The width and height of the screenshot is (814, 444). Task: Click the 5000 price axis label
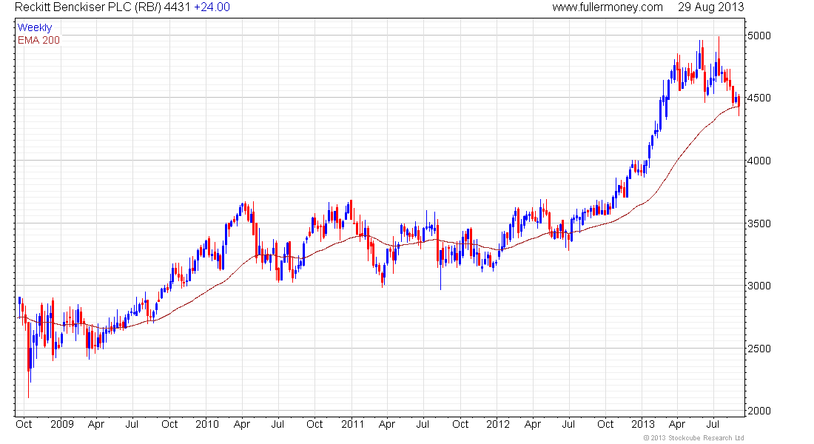[x=759, y=36]
